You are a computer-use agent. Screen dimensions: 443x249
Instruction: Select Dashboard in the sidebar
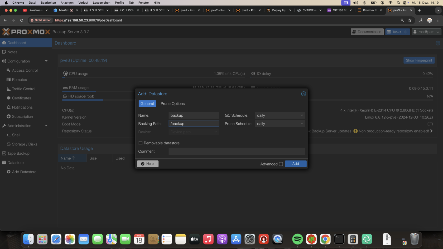(26, 43)
